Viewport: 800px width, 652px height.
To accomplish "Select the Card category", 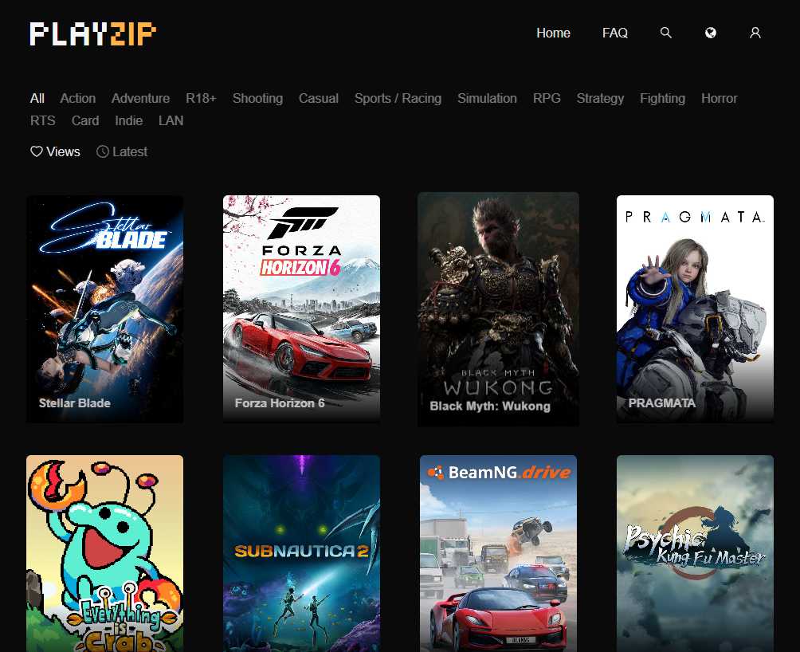I will [x=85, y=120].
